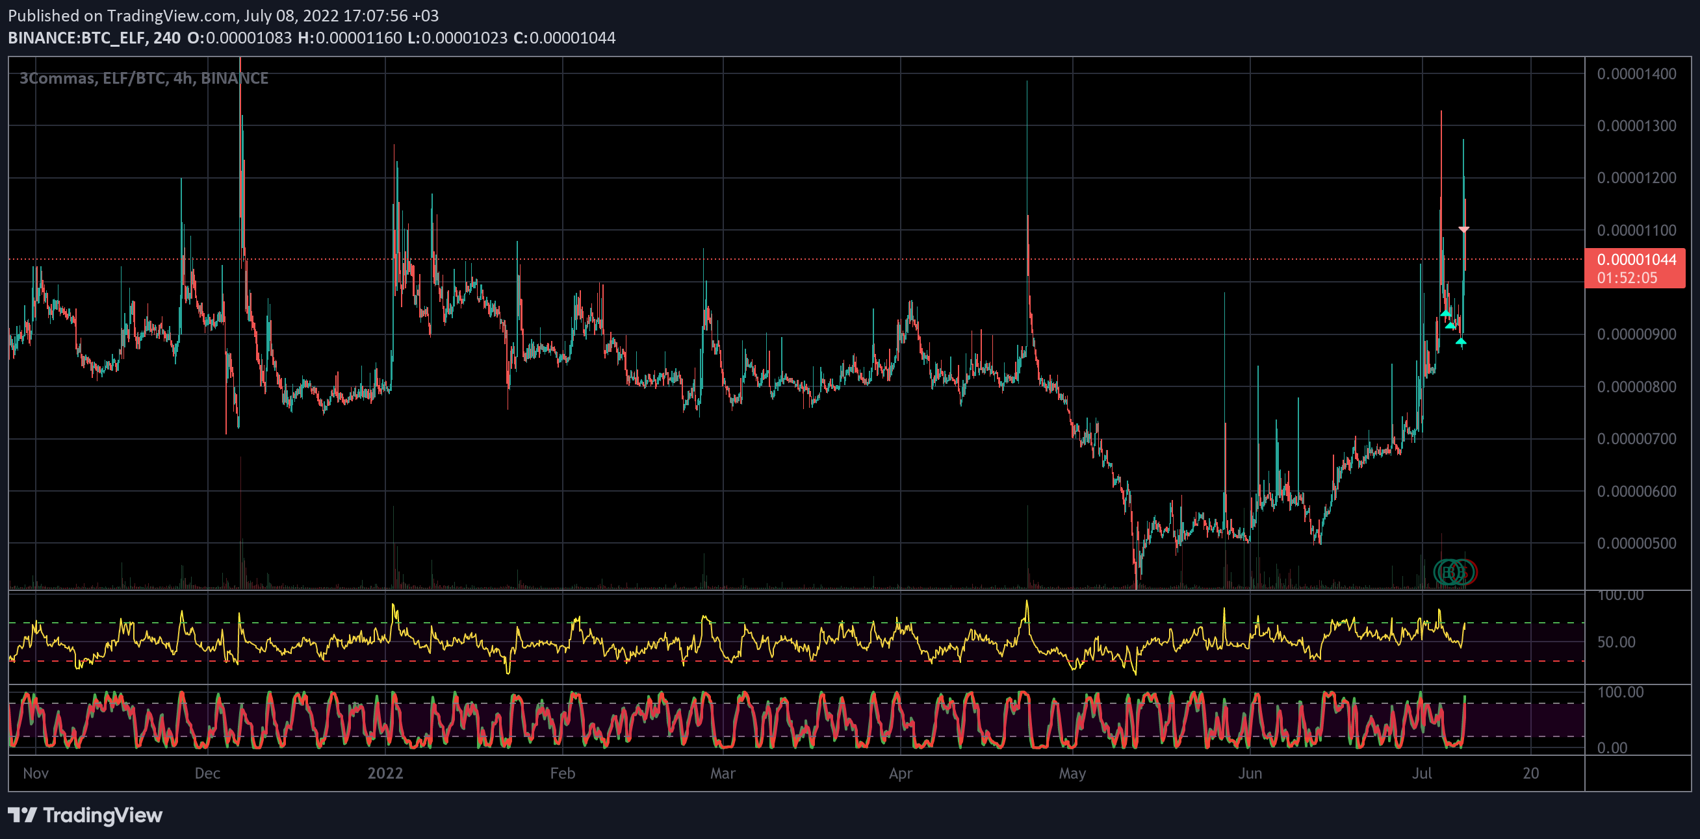
Task: Click the Mar label on time axis
Action: pyautogui.click(x=723, y=773)
